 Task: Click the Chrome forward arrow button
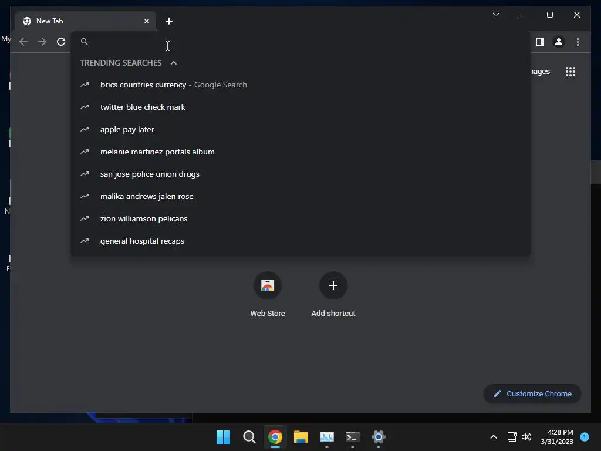(x=42, y=42)
